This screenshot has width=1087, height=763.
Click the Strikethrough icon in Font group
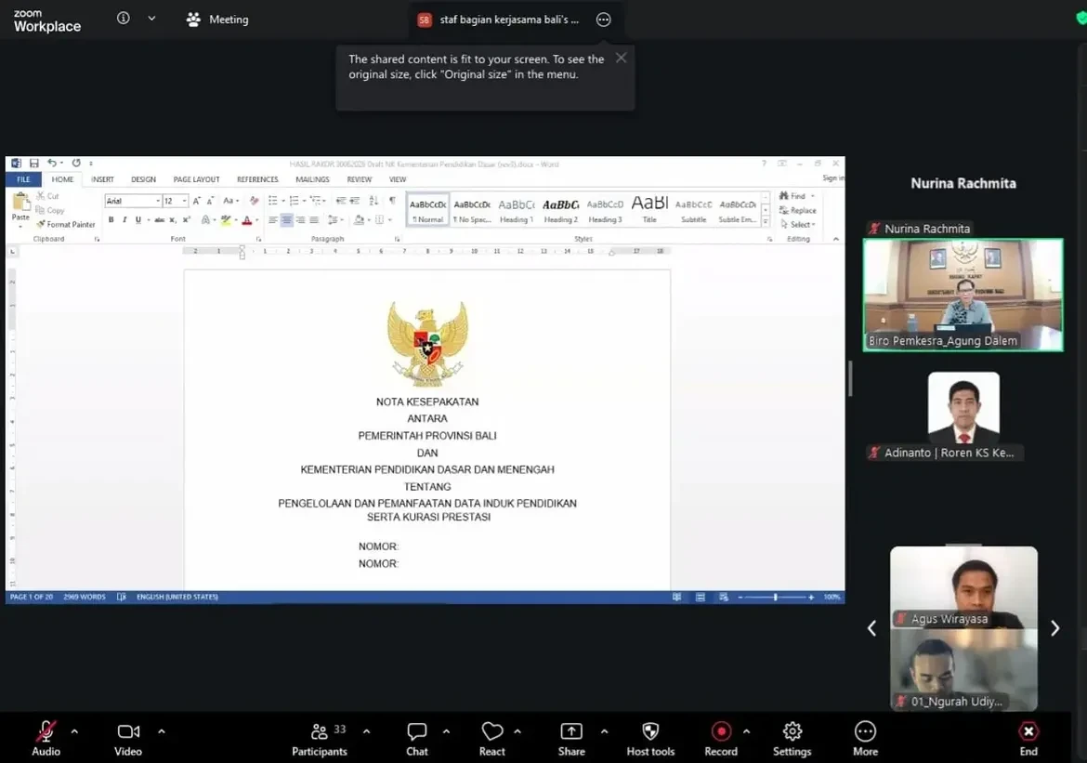tap(160, 220)
